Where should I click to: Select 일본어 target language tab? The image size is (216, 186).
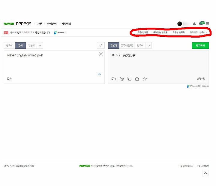(x=114, y=45)
